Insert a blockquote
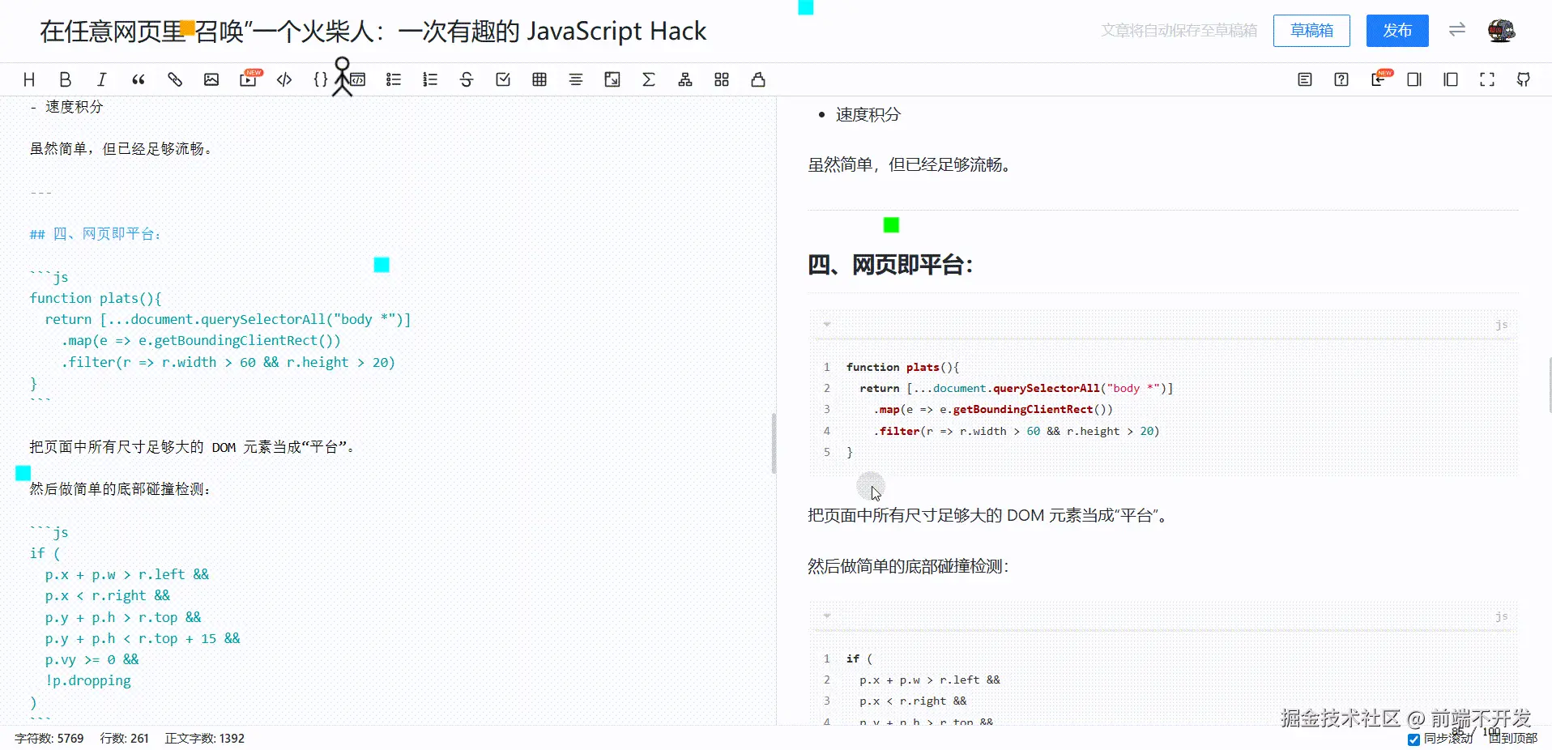Viewport: 1552px width, 750px height. tap(138, 79)
